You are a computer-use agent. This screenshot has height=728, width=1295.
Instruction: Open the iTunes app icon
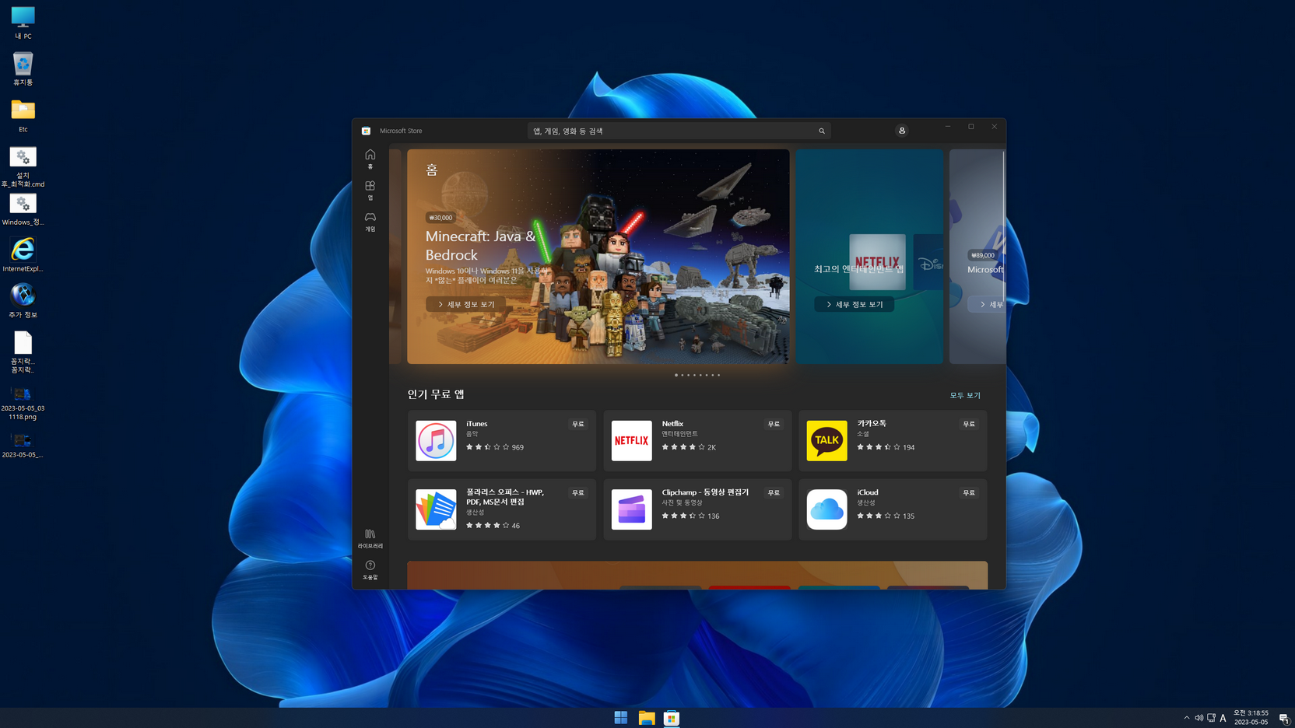(436, 440)
